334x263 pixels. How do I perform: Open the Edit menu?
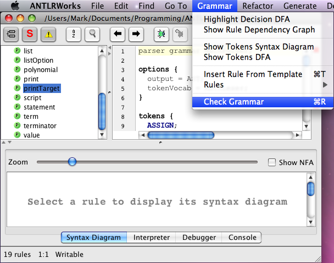pyautogui.click(x=121, y=6)
